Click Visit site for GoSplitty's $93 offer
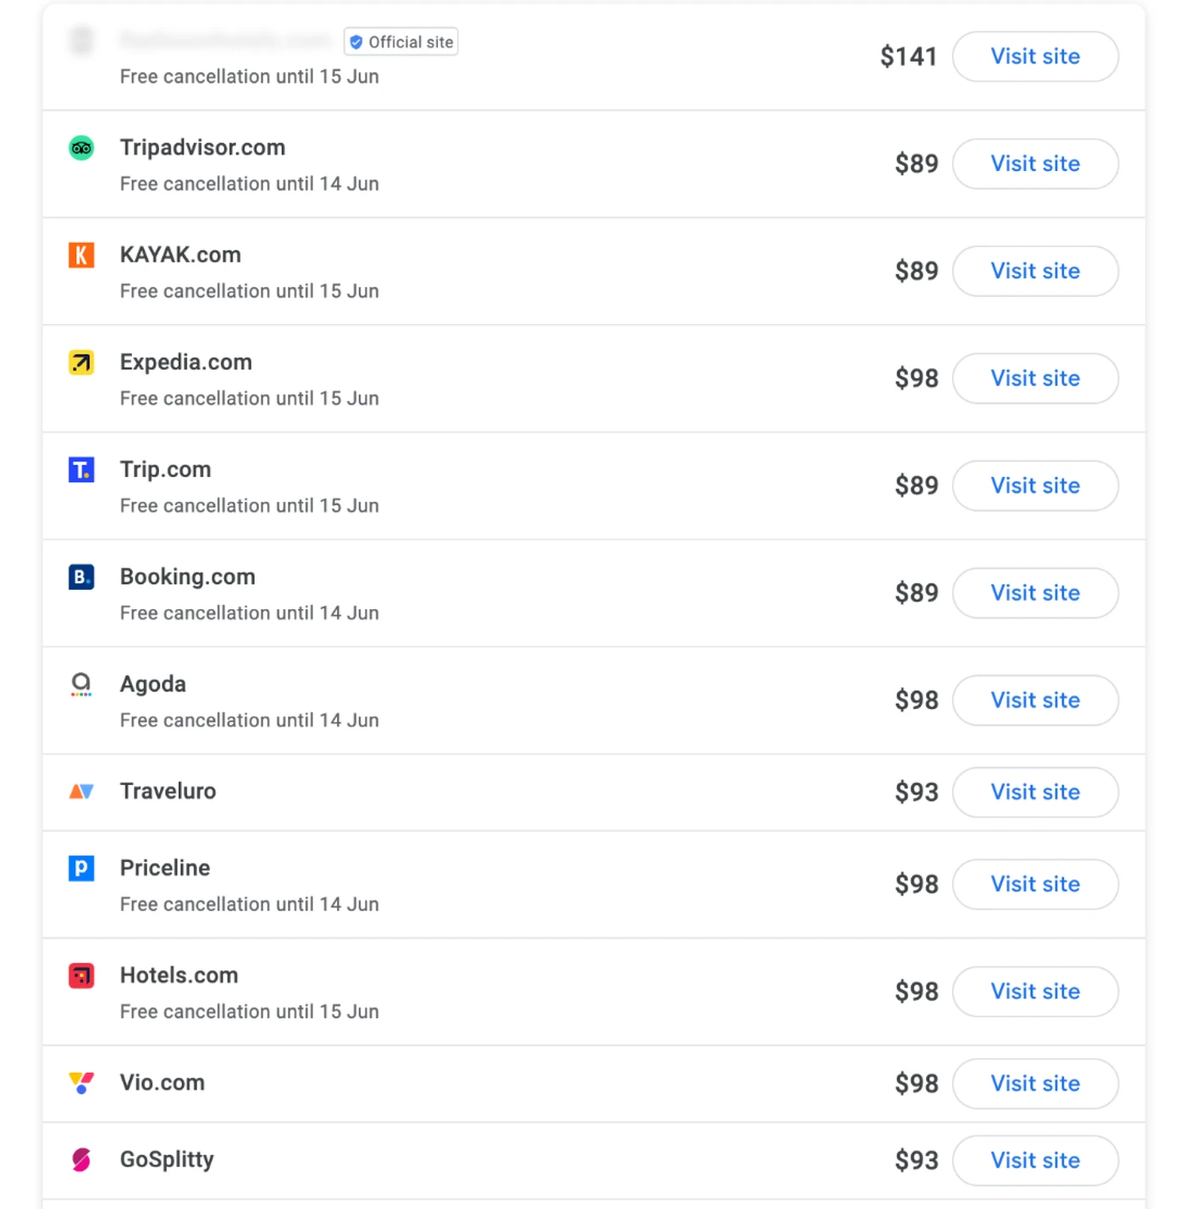This screenshot has height=1209, width=1185. click(1035, 1160)
